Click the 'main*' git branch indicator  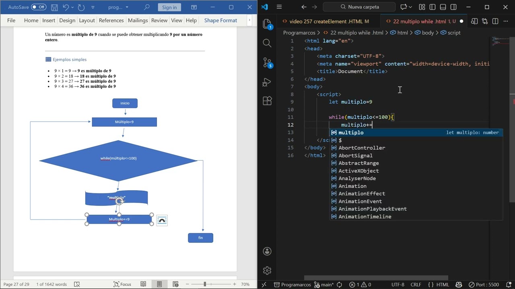[323, 285]
